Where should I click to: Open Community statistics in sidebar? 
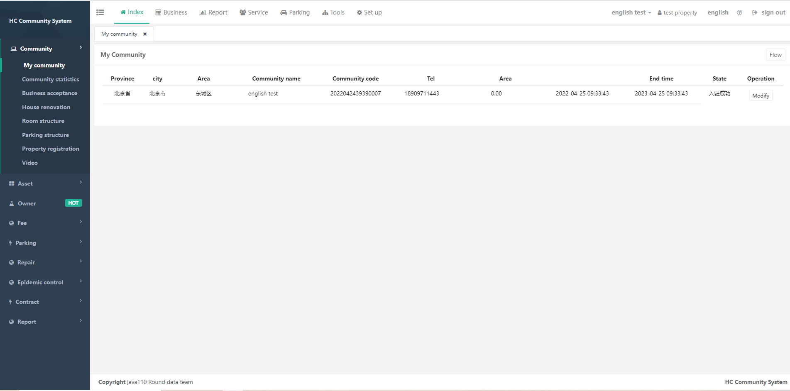pyautogui.click(x=50, y=79)
